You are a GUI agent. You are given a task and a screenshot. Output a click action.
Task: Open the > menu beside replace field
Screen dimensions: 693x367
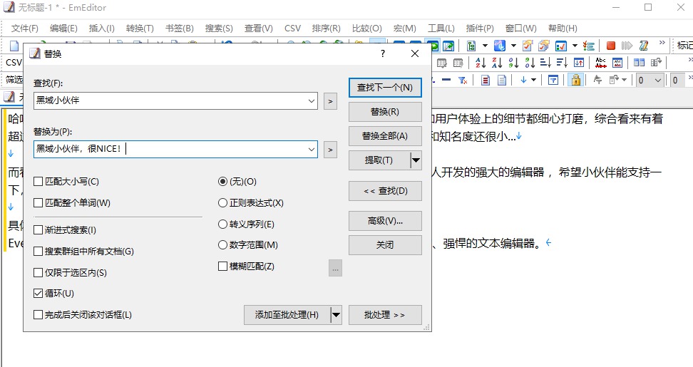coord(330,150)
